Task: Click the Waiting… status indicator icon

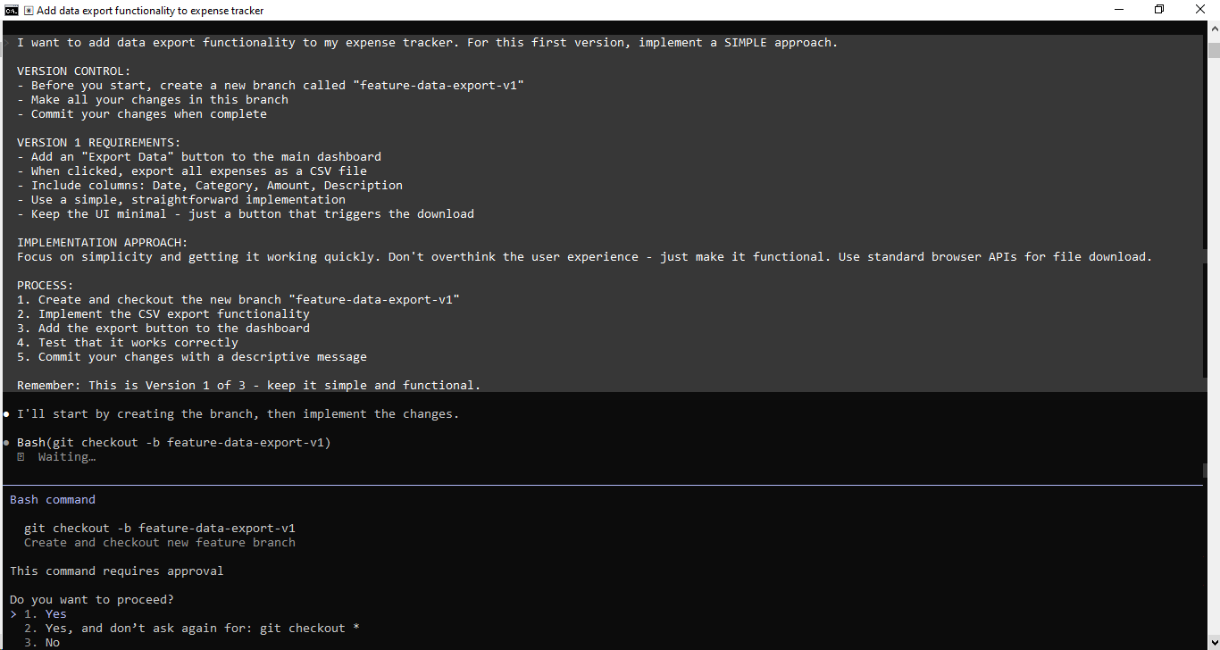Action: 21,457
